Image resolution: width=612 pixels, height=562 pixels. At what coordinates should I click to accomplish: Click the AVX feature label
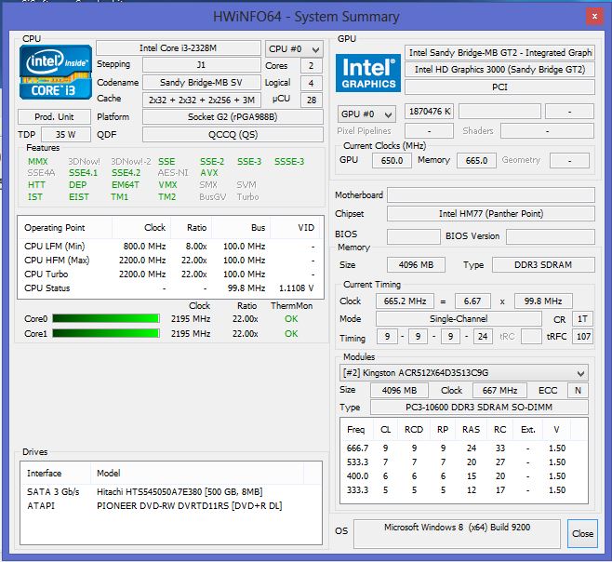[x=209, y=173]
